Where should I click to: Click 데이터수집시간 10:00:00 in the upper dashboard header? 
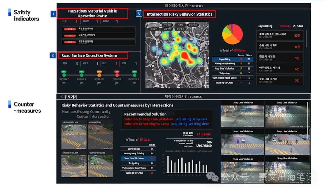point(184,6)
